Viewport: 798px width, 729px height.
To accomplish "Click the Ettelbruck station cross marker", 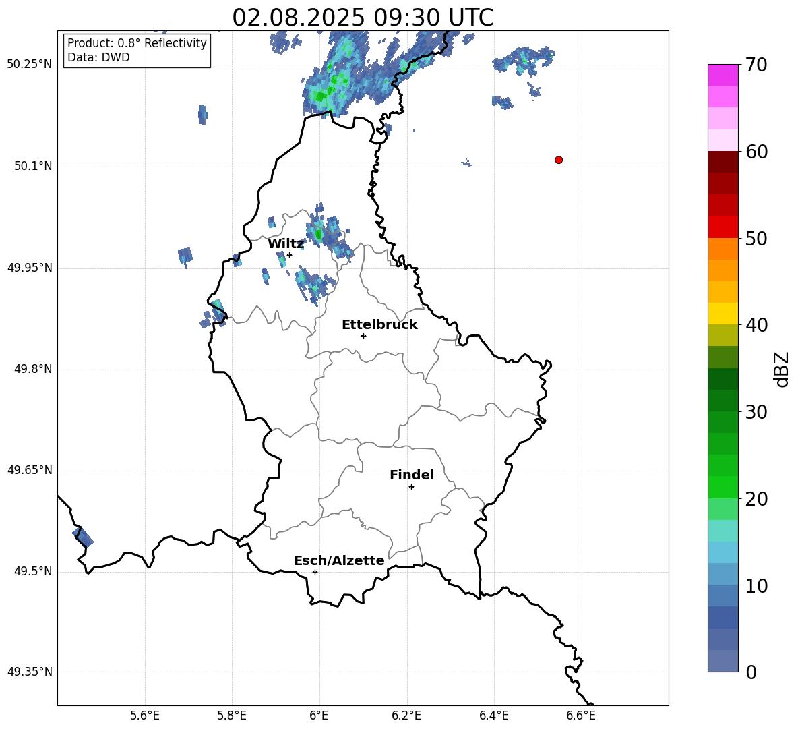I will point(363,336).
